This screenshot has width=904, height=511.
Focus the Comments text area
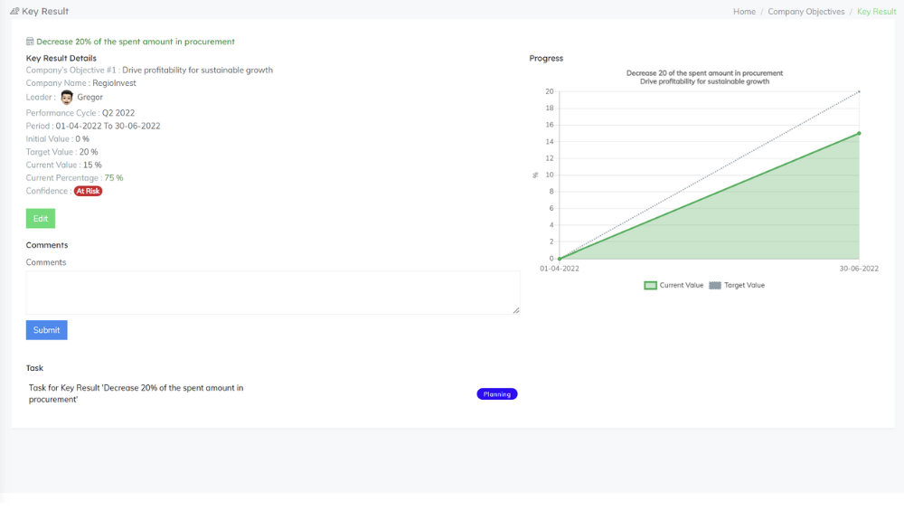click(x=272, y=292)
